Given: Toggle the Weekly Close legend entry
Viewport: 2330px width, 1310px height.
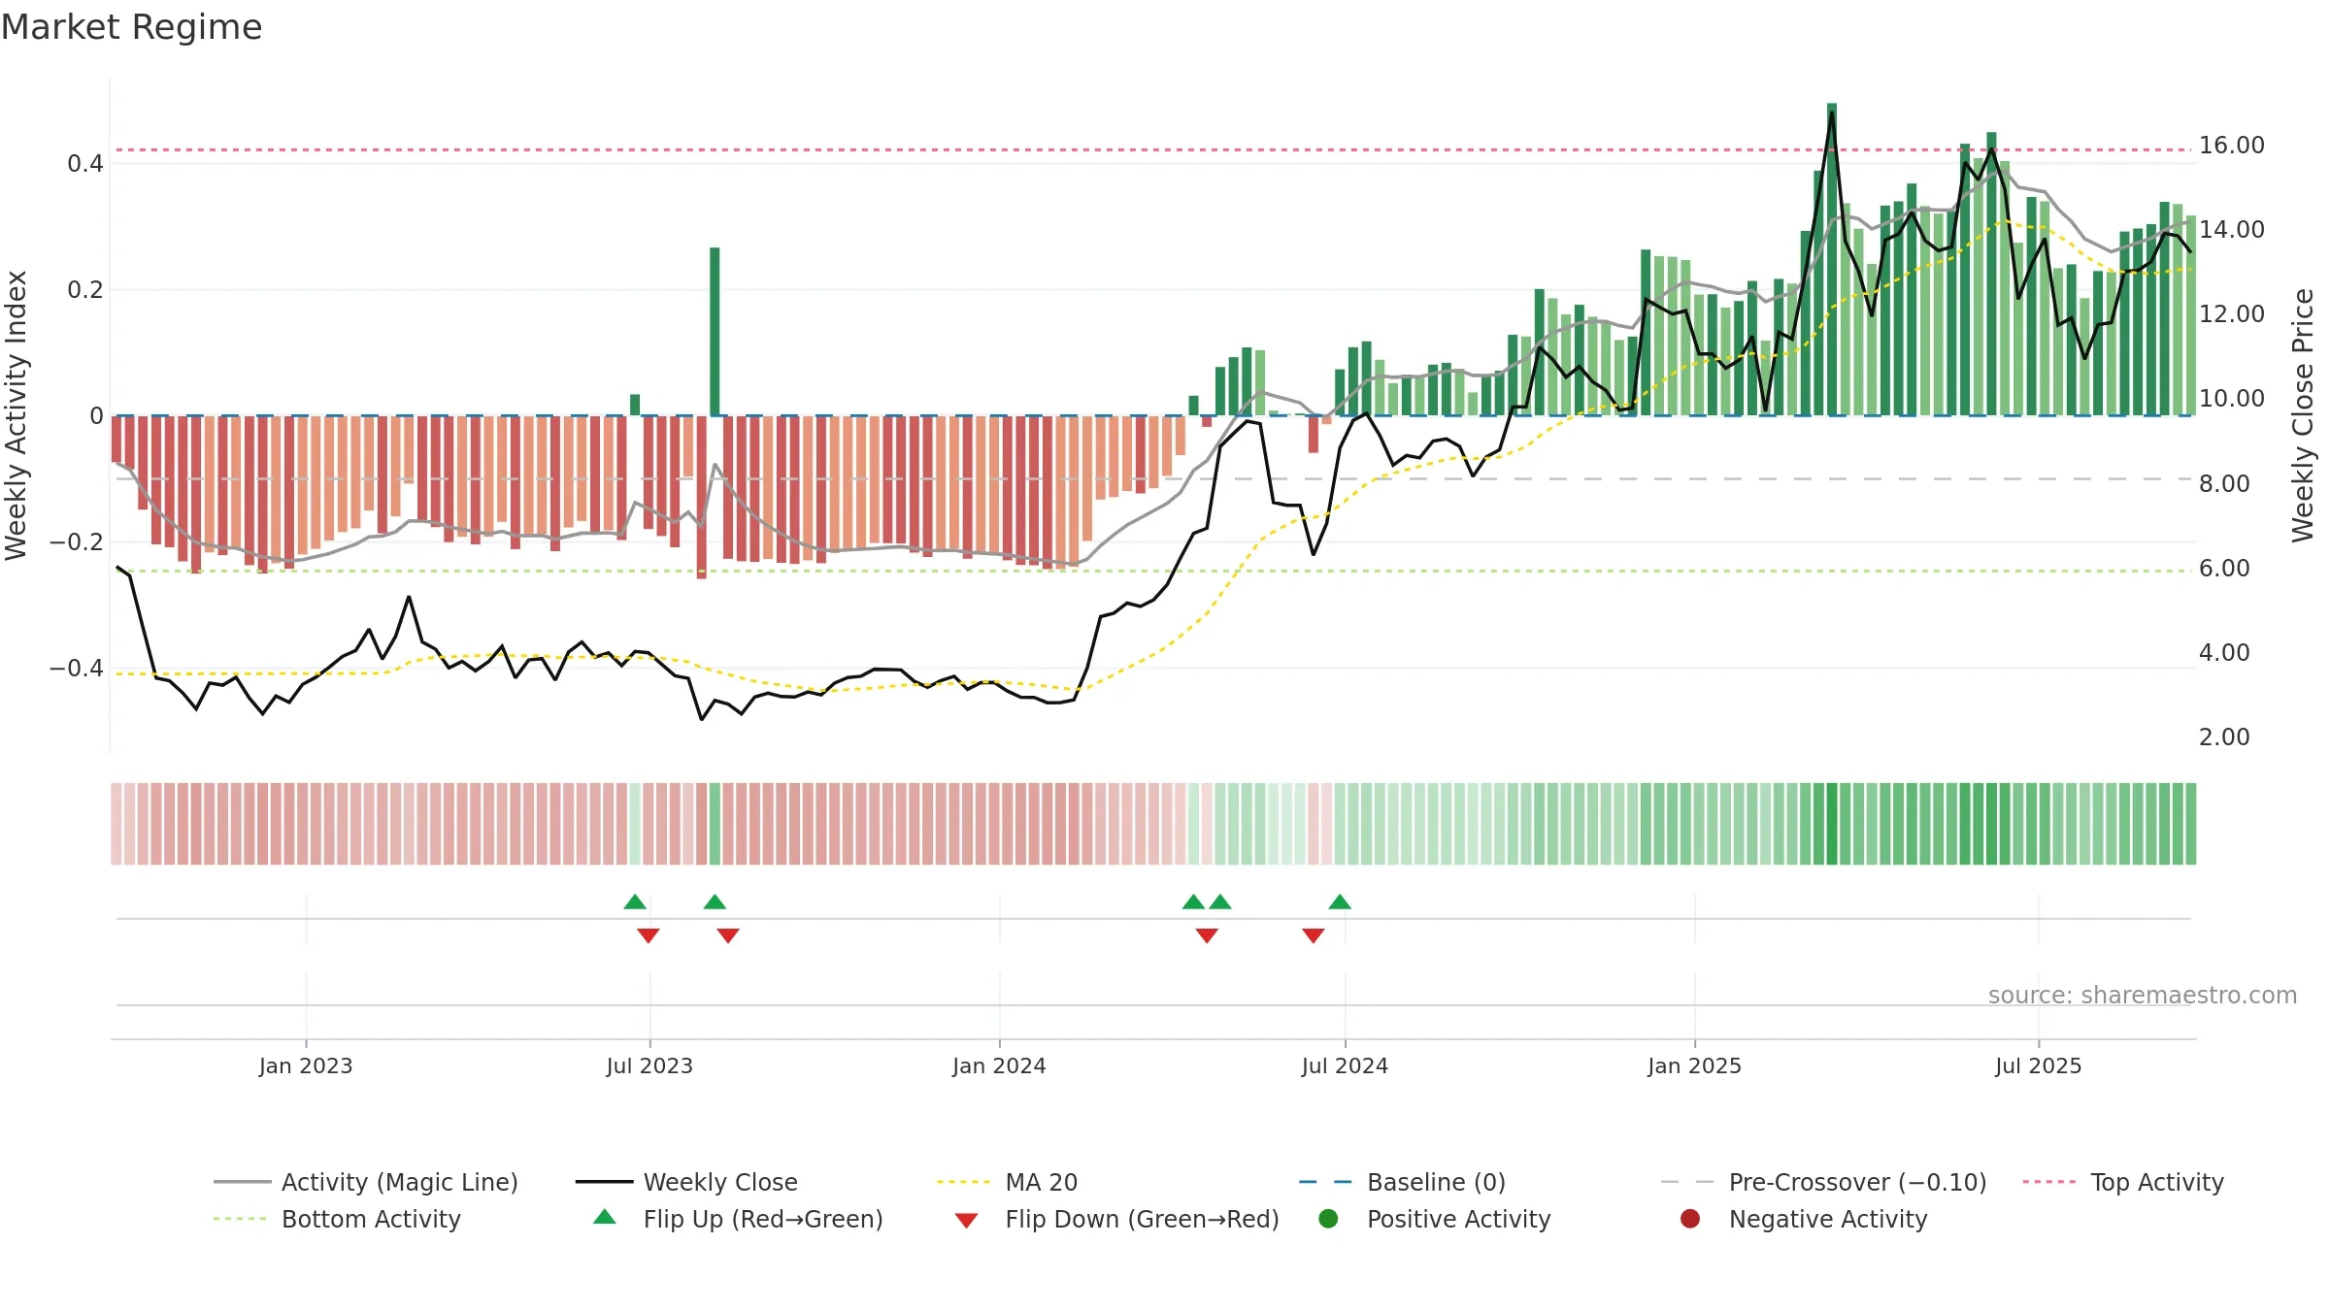Looking at the screenshot, I should (x=686, y=1182).
